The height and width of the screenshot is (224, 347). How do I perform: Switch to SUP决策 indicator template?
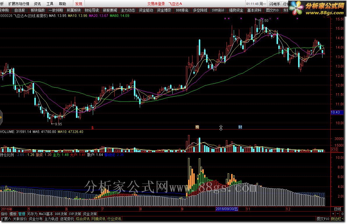click(75, 214)
